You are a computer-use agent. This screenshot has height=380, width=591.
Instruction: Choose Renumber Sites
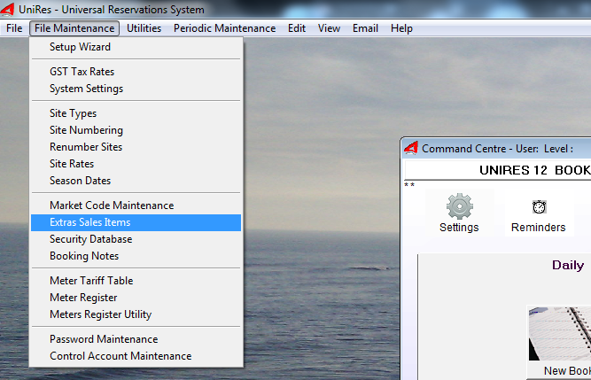tap(136, 147)
